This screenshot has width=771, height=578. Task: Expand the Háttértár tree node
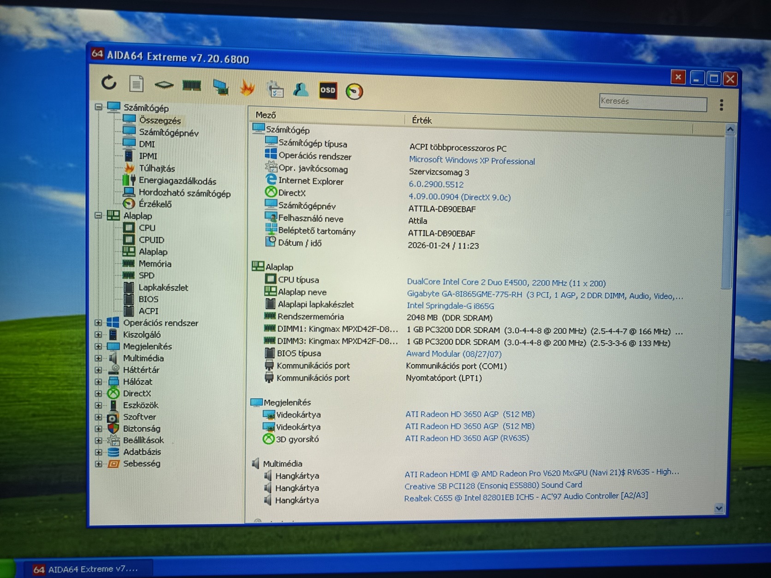(98, 370)
